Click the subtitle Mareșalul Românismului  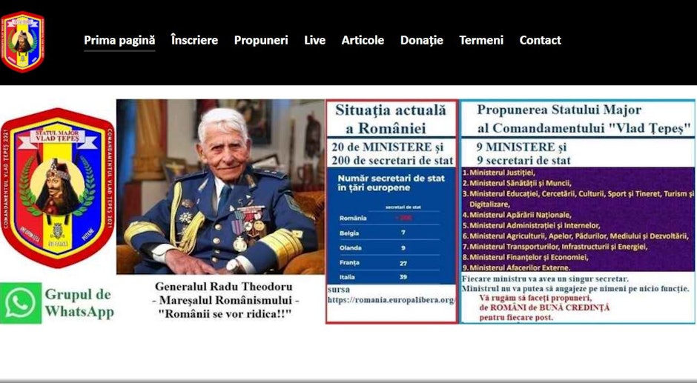pyautogui.click(x=225, y=300)
